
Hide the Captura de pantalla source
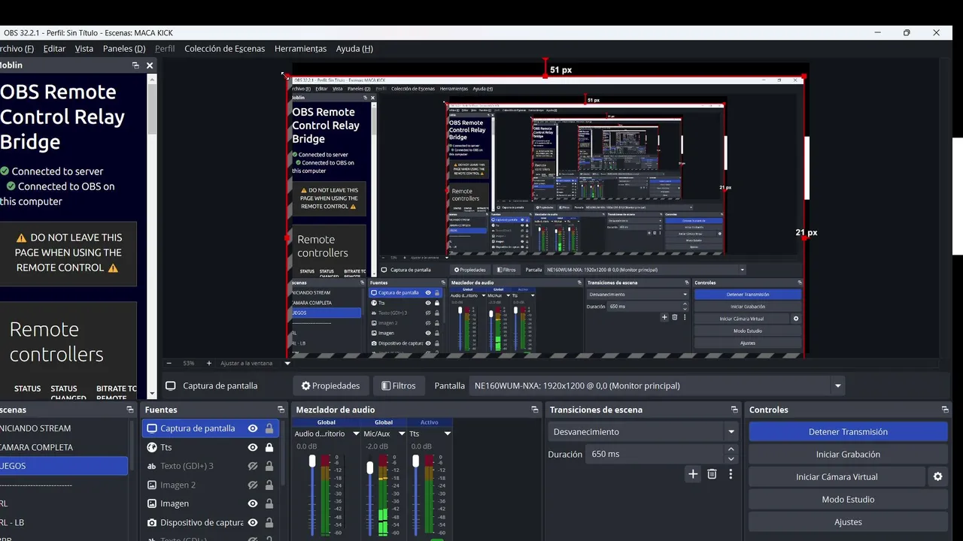(253, 428)
